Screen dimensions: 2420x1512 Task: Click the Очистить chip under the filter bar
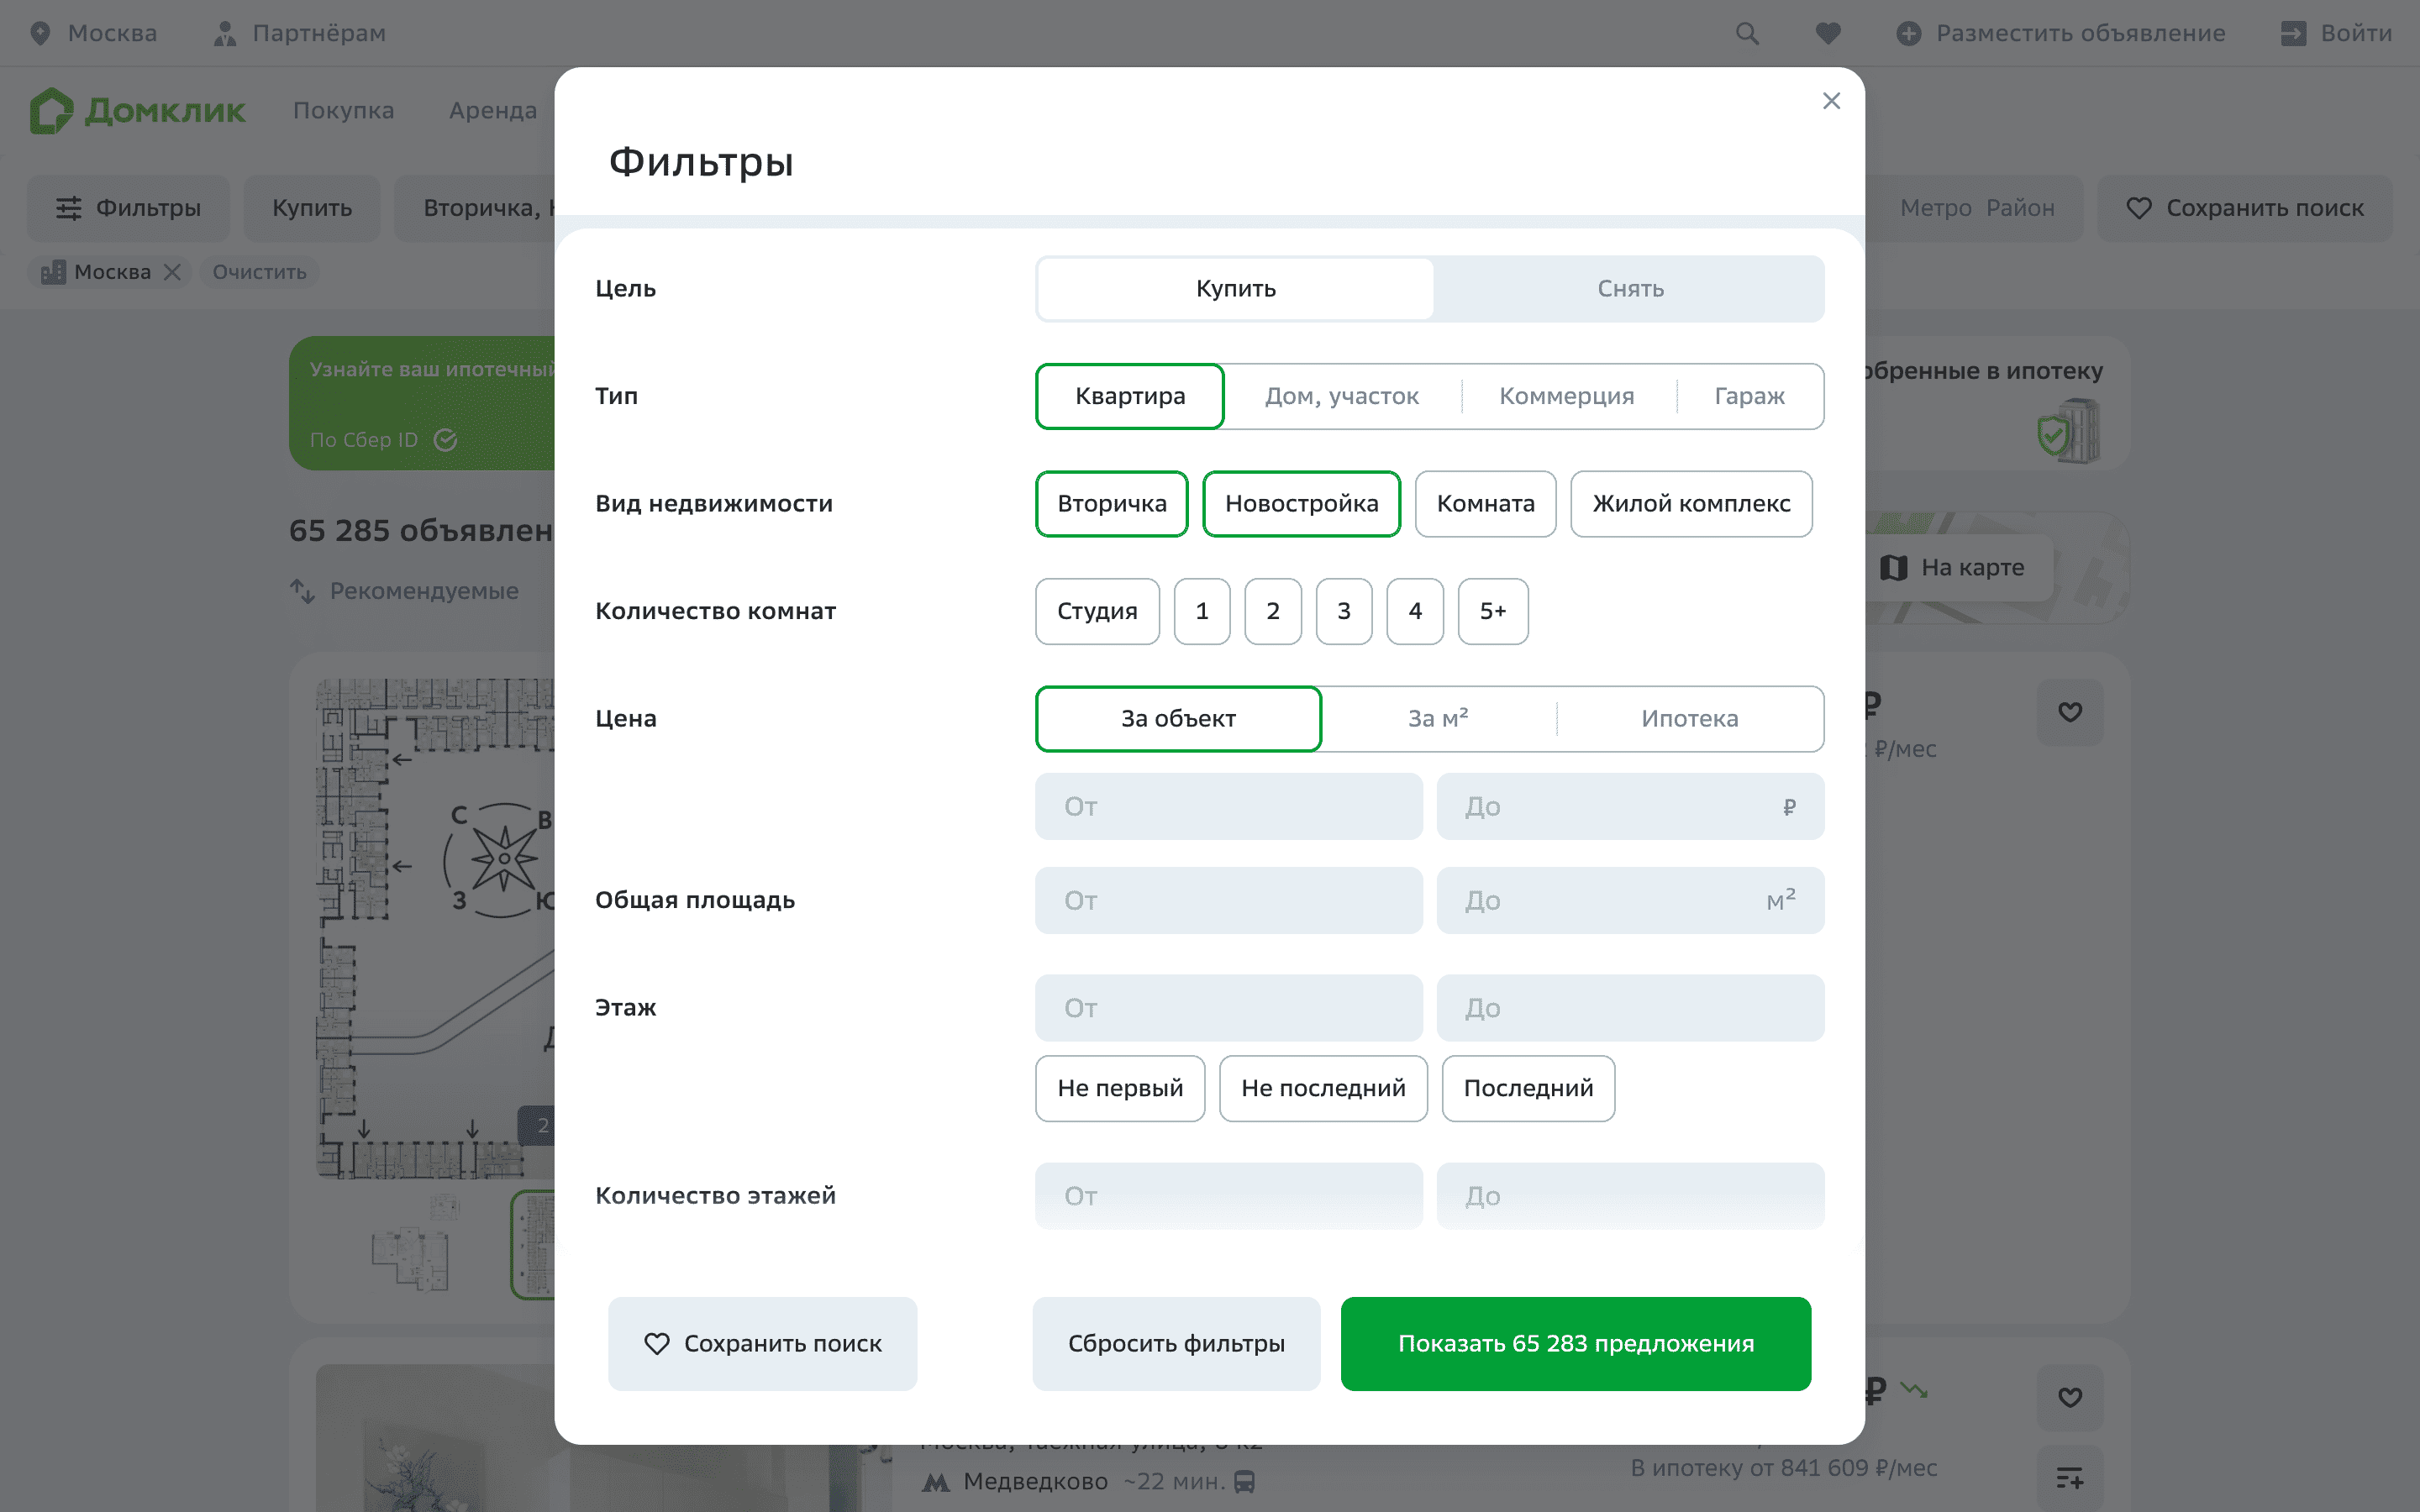[x=259, y=272]
